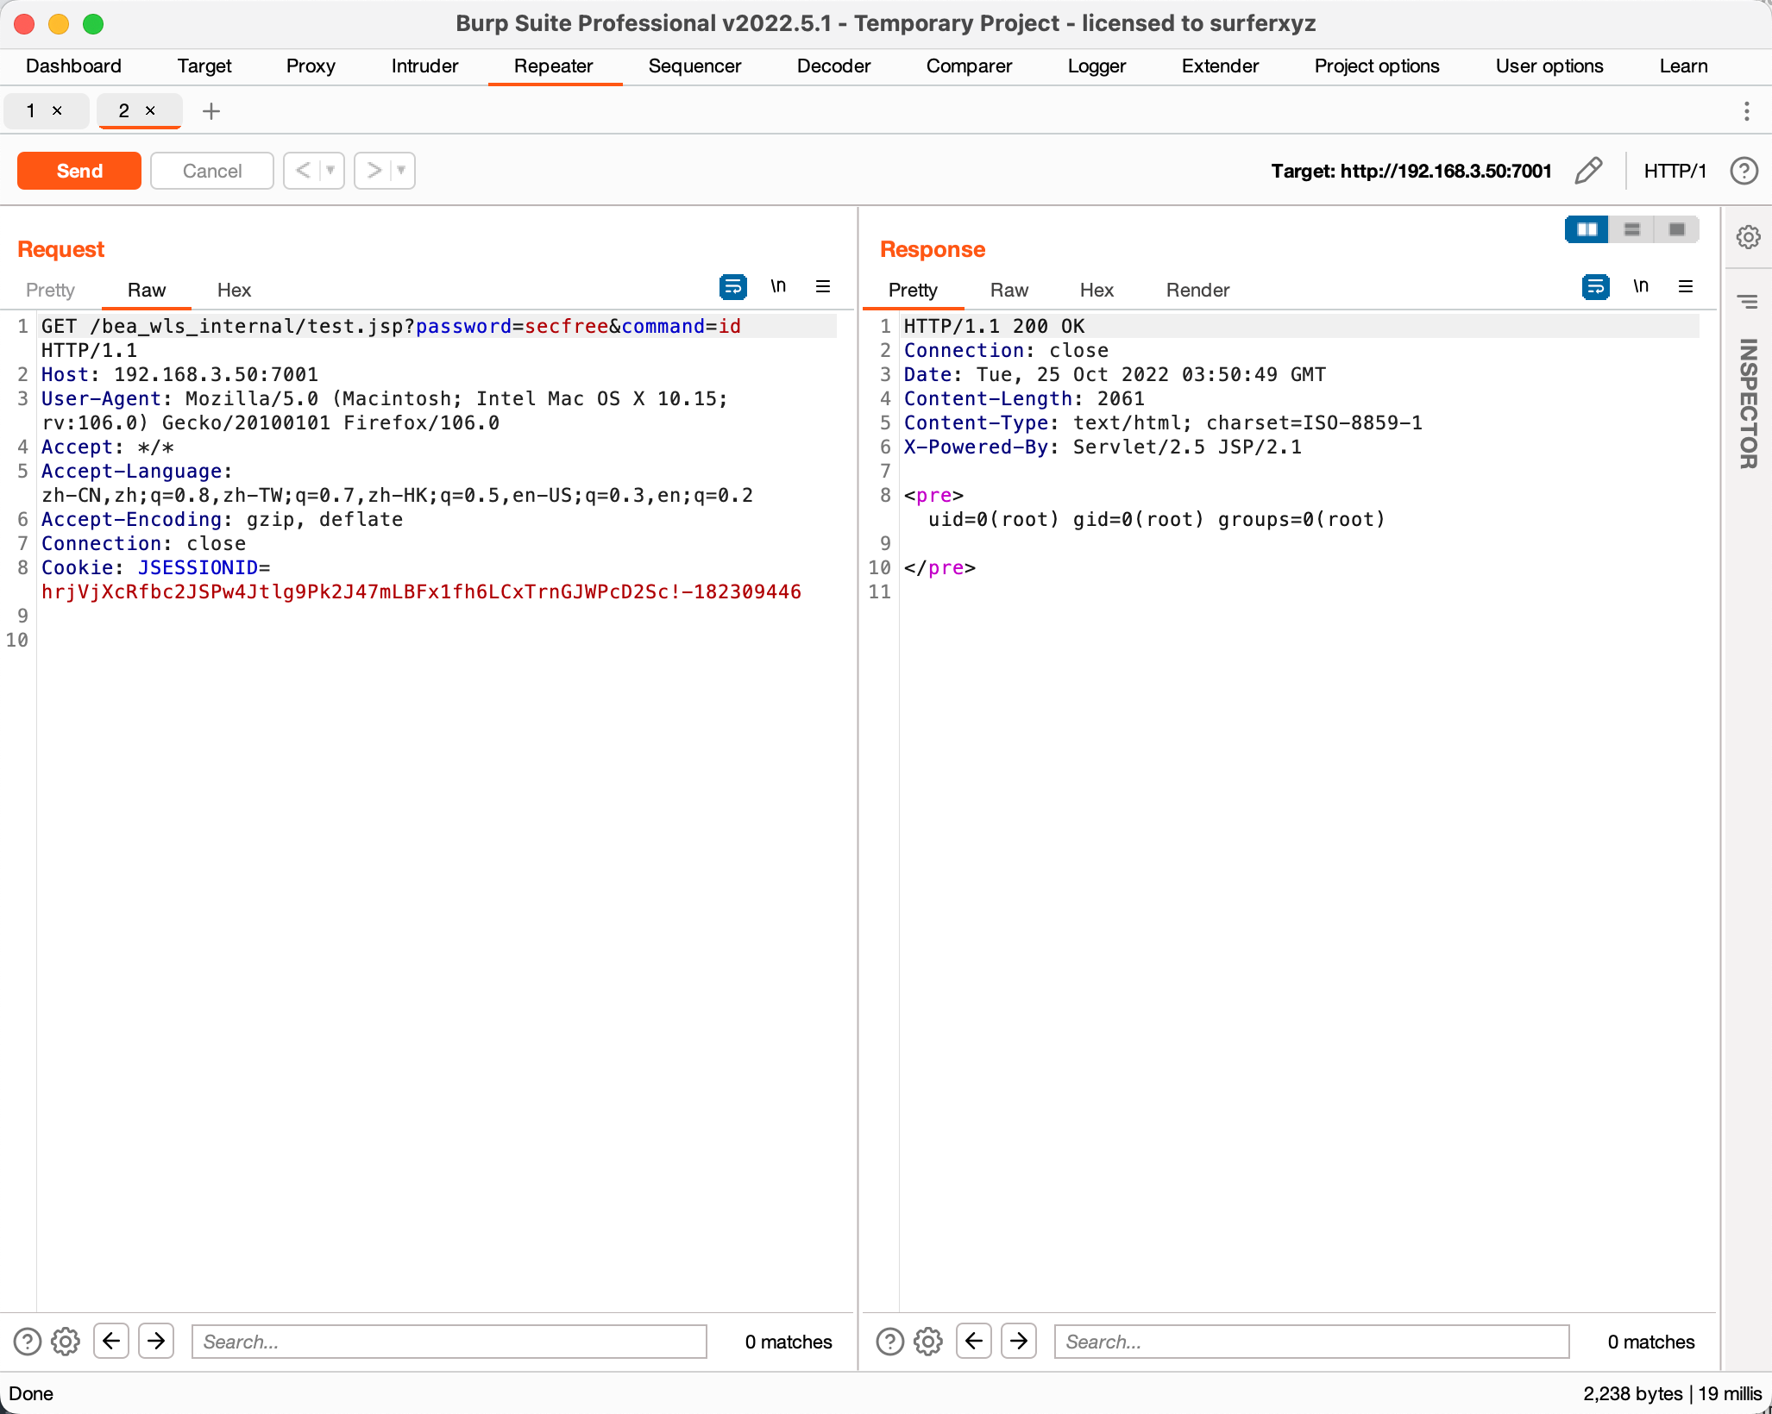
Task: Open the Repeater three-dot options menu
Action: click(1746, 111)
